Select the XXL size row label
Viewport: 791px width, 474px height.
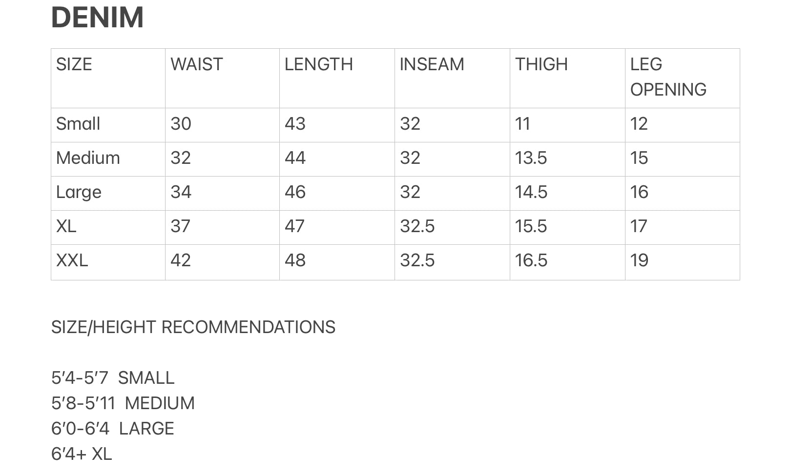pos(72,260)
